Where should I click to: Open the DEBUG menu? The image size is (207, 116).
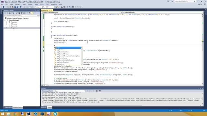[30, 4]
